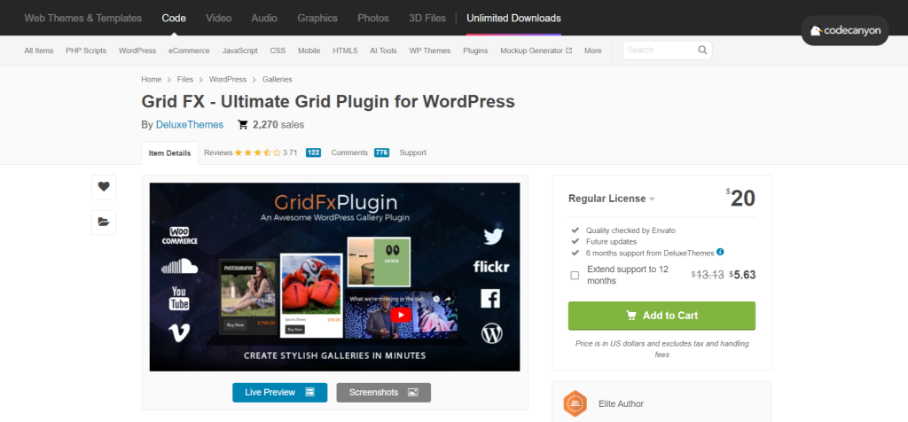
Task: Click the Add to Cart button
Action: click(661, 316)
